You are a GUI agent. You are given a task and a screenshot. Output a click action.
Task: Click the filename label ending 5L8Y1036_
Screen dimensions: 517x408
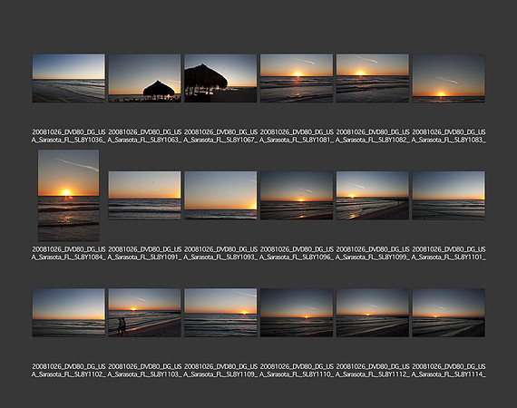(69, 136)
